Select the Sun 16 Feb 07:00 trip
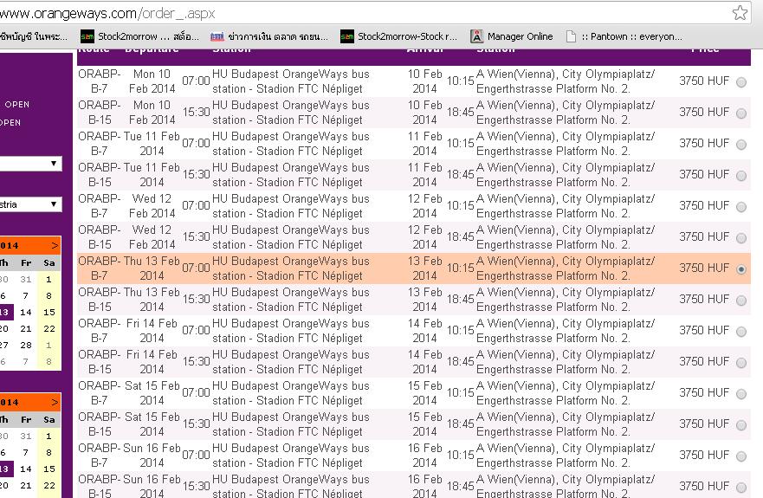 tap(741, 456)
